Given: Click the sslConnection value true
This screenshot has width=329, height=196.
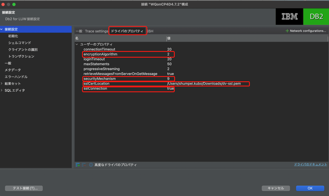Looking at the screenshot, I should [x=170, y=88].
